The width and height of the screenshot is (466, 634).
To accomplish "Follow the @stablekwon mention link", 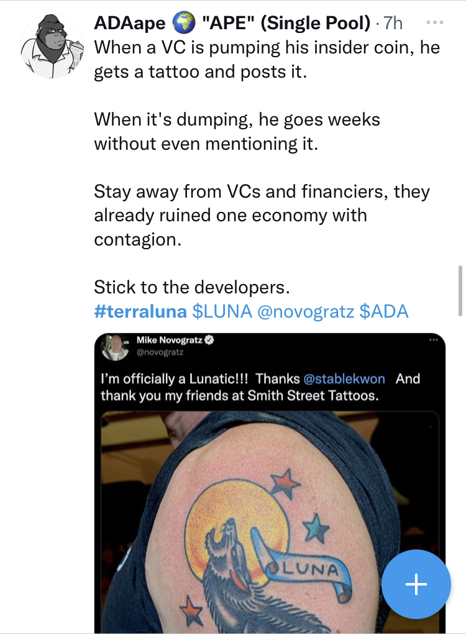I will pyautogui.click(x=345, y=379).
